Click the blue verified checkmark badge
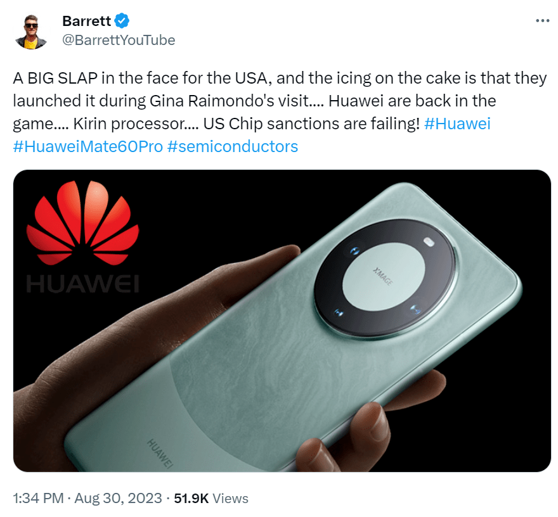The width and height of the screenshot is (558, 517). pos(122,21)
